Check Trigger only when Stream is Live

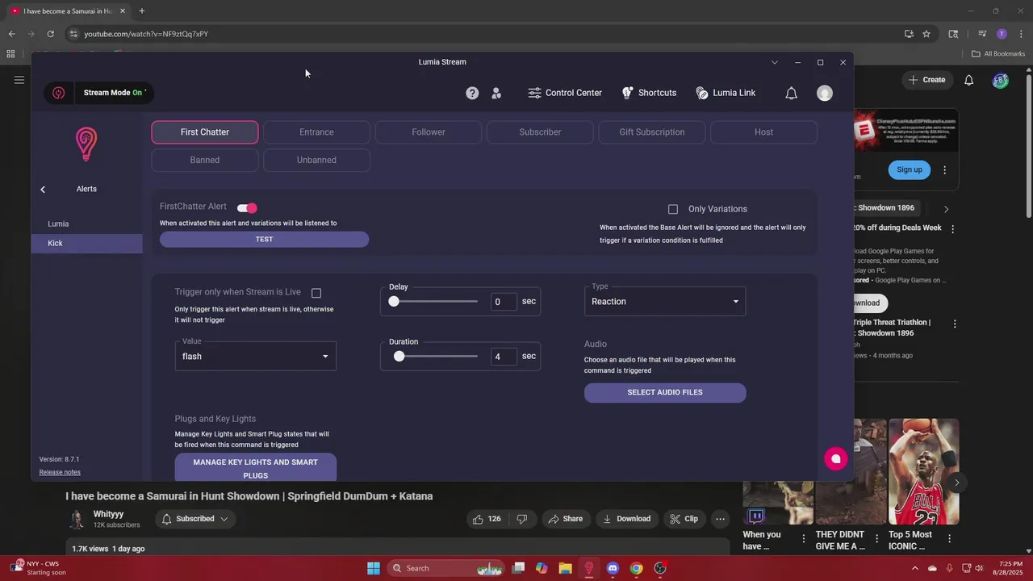(x=316, y=293)
